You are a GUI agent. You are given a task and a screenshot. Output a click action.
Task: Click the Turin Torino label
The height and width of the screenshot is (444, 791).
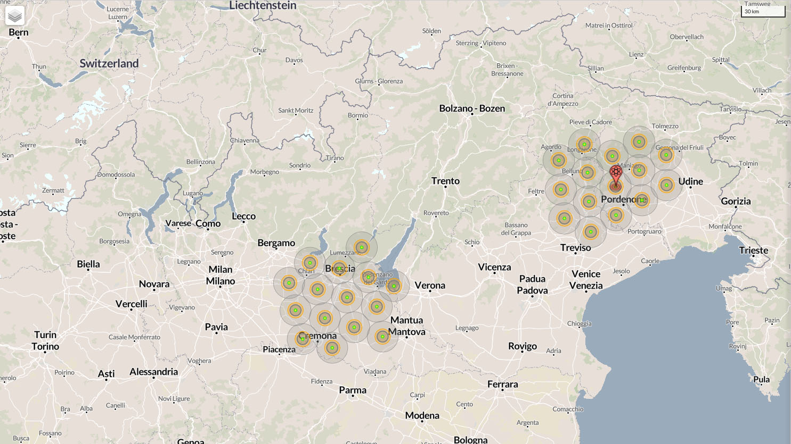click(45, 340)
